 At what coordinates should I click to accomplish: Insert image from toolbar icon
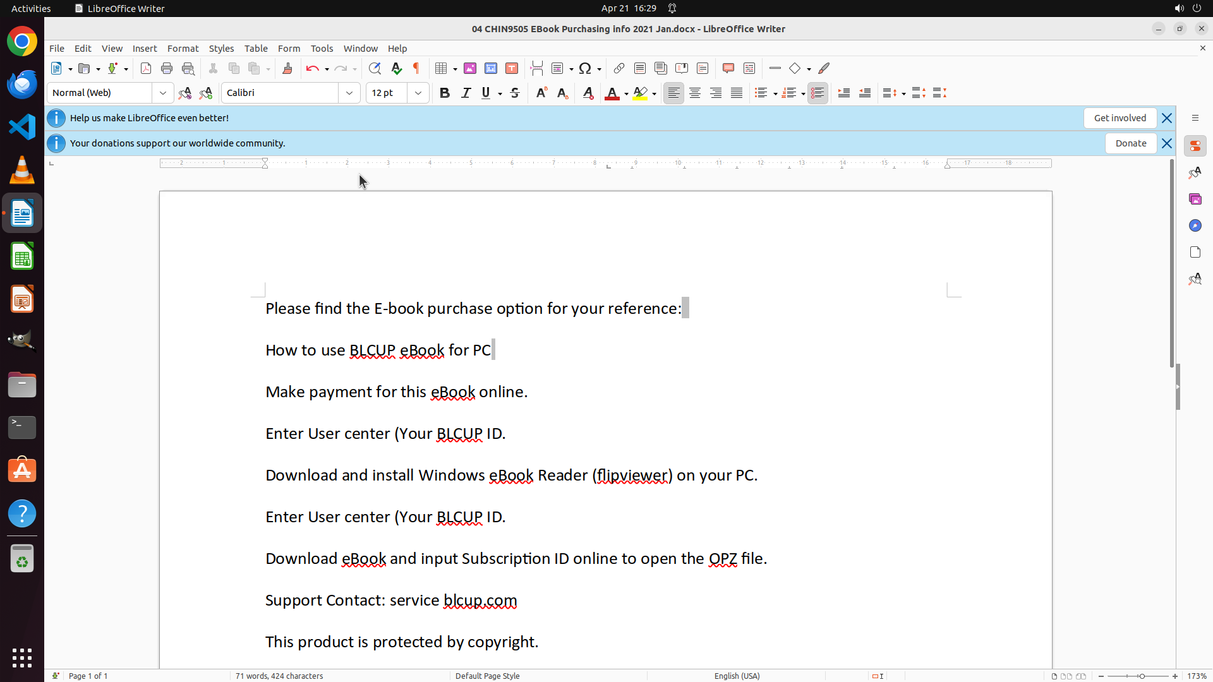pos(470,68)
